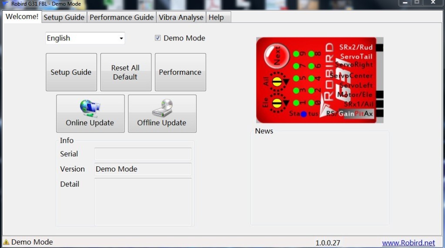
Task: Open the Setup Guide tab
Action: [64, 17]
